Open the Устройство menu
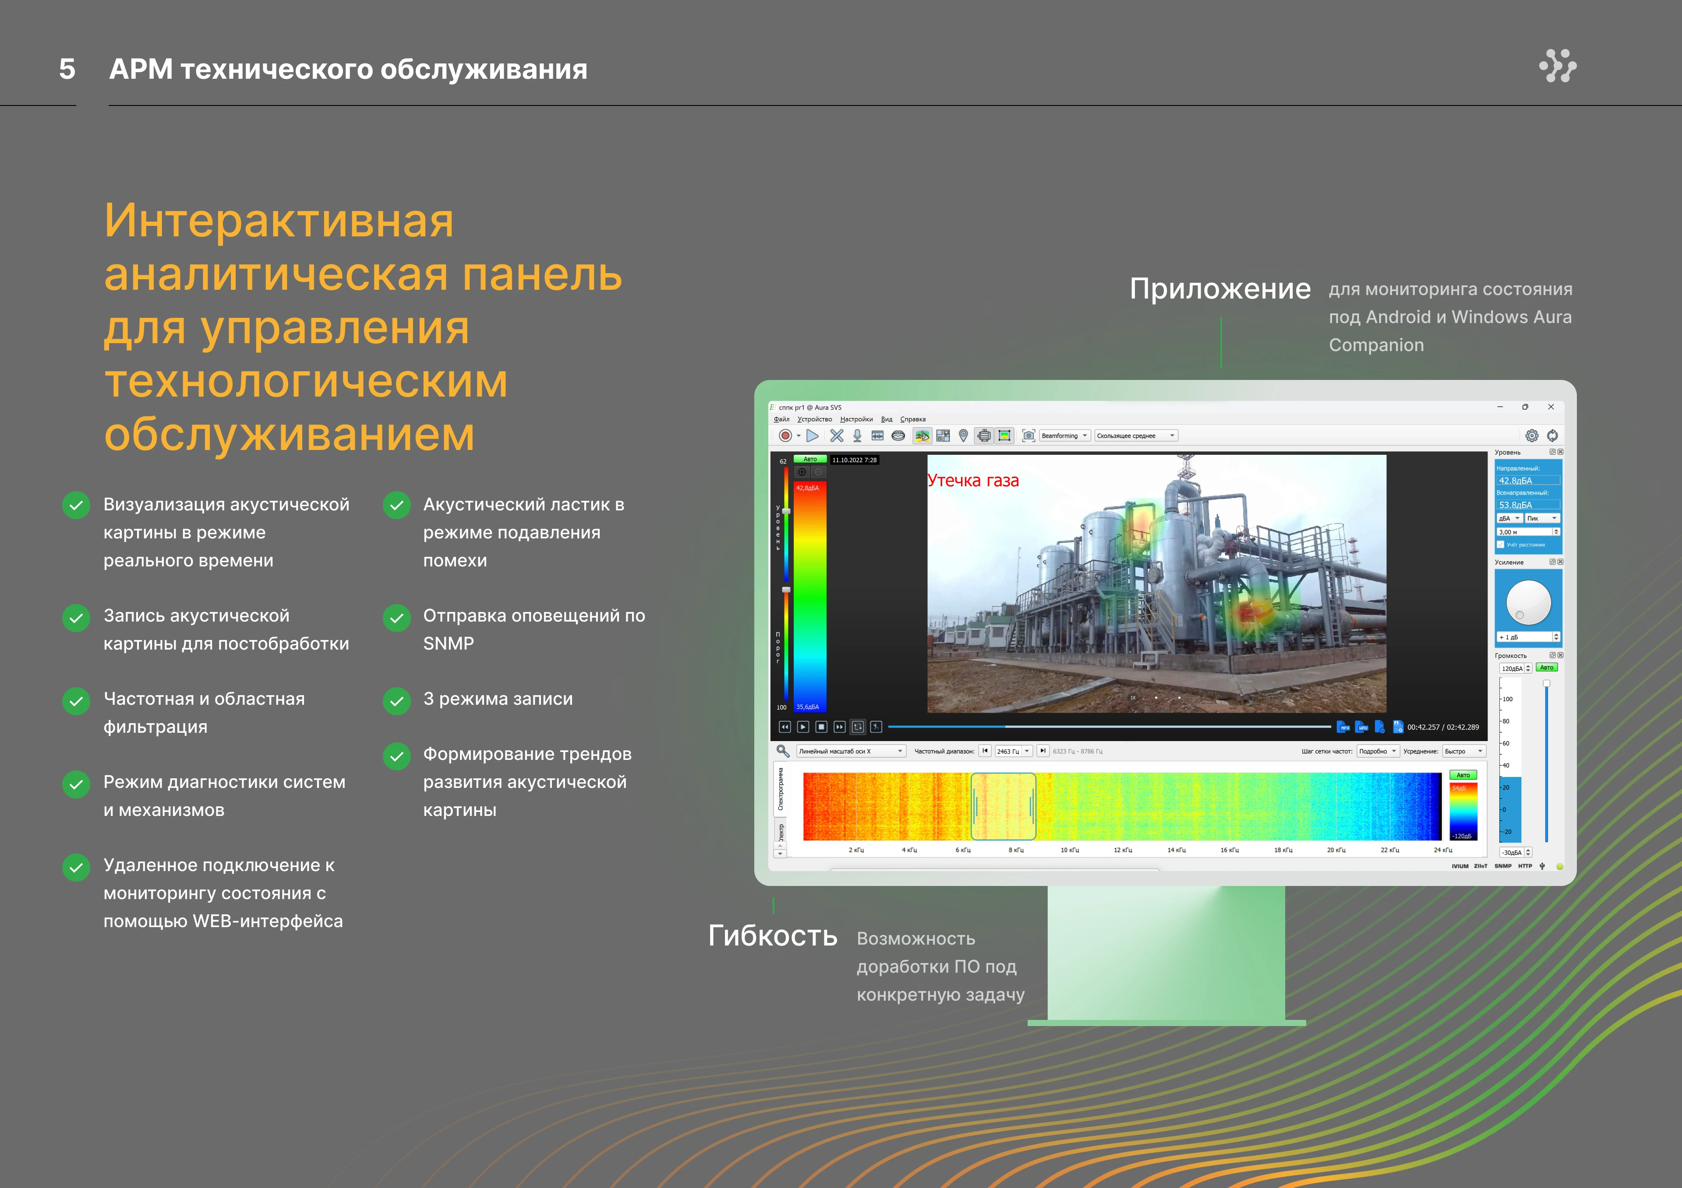Image resolution: width=1682 pixels, height=1188 pixels. [815, 419]
